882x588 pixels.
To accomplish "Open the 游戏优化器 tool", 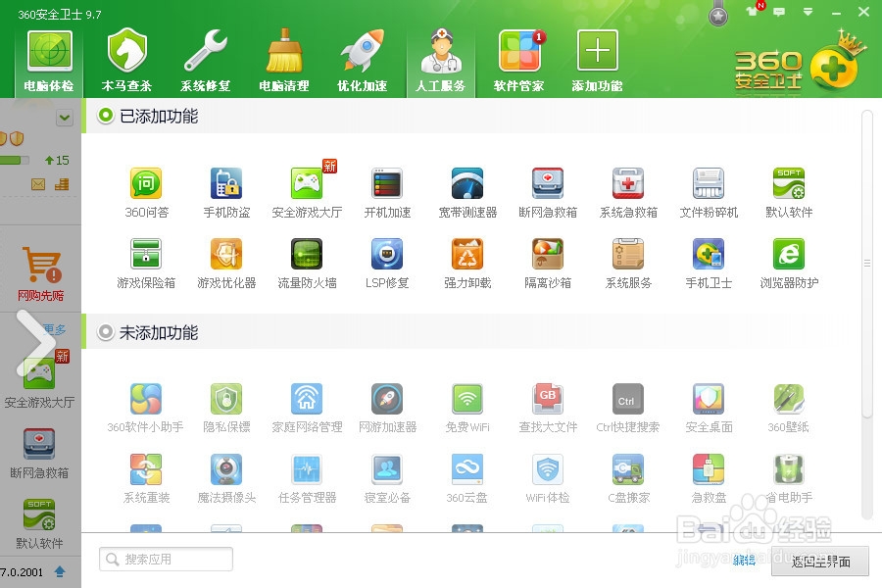I will pyautogui.click(x=226, y=264).
